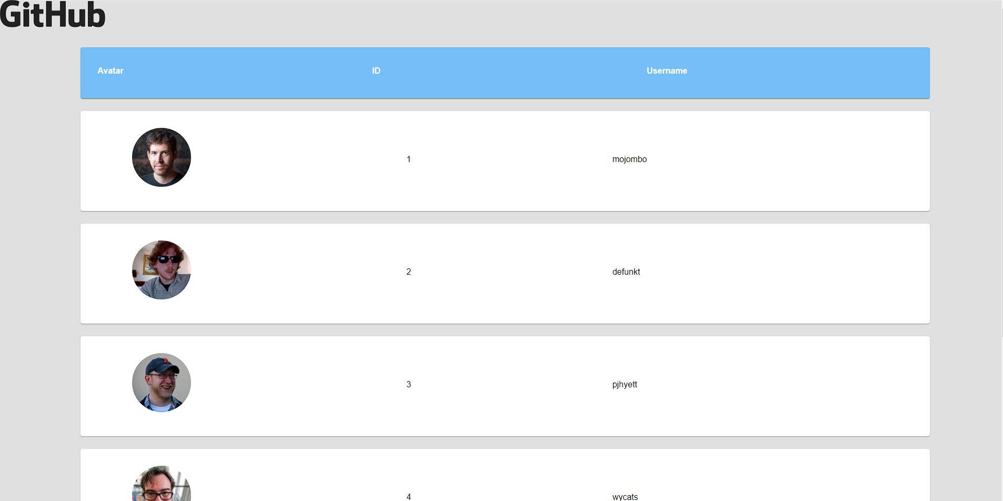
Task: Click the GitHub logo
Action: (53, 14)
